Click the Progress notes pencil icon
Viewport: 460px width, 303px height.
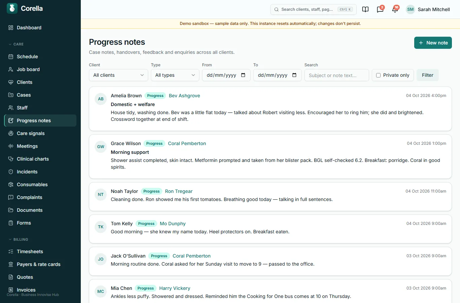coord(11,121)
